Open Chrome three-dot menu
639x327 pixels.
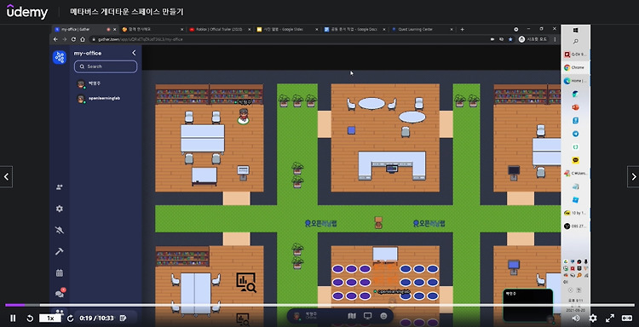[555, 39]
